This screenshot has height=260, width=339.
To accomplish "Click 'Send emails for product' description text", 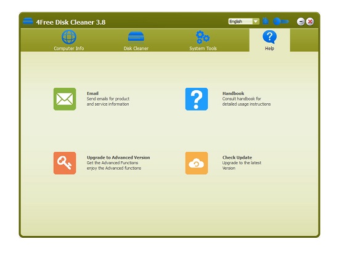I will coord(108,99).
